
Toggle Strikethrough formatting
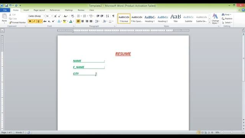45,21
